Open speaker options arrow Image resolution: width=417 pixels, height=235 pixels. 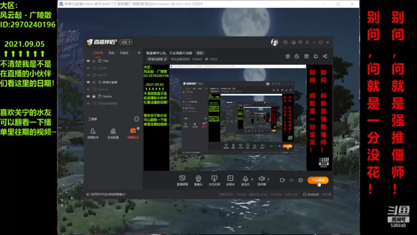pyautogui.click(x=268, y=179)
